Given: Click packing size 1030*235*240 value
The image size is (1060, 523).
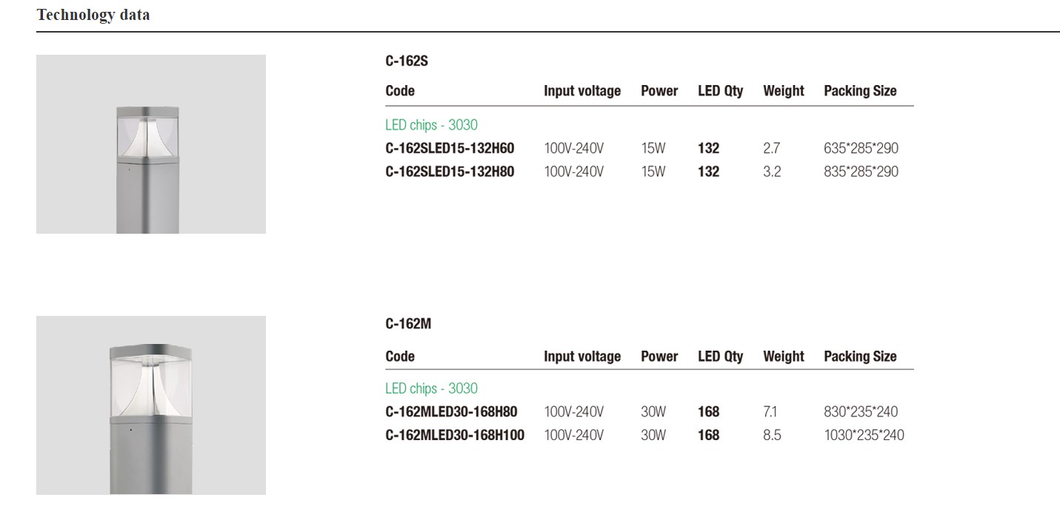Looking at the screenshot, I should 864,435.
